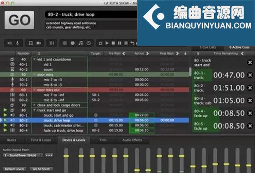Add a Pause cue from toolbar
Viewport: 255px width, 173px height.
tap(120, 43)
